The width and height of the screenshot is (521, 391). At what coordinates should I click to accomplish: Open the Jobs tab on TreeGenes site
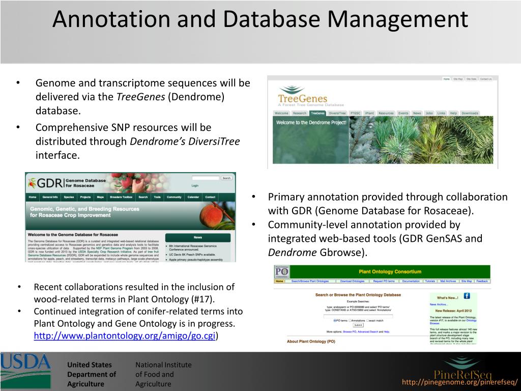click(429, 114)
